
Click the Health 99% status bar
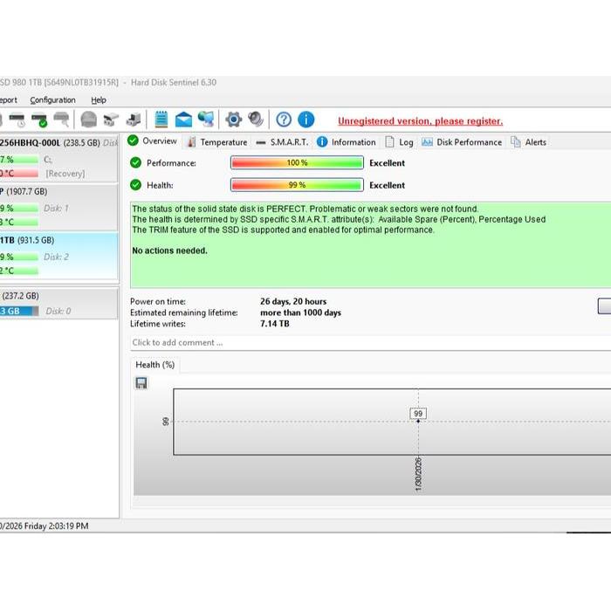[297, 185]
